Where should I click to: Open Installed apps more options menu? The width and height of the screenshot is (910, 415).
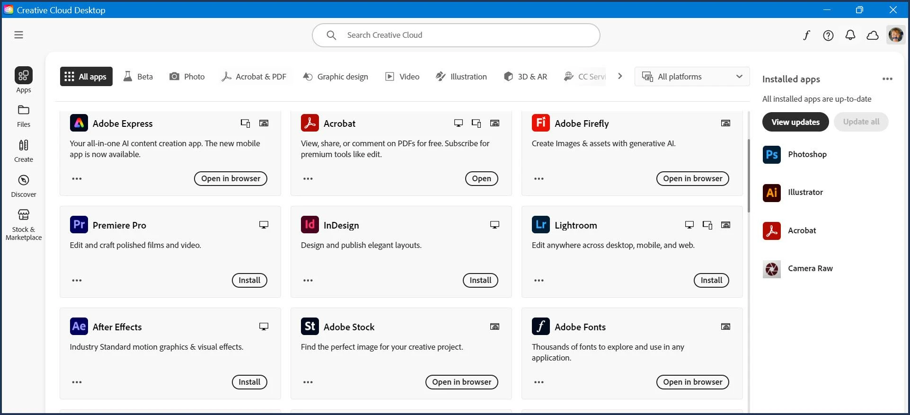(x=887, y=79)
